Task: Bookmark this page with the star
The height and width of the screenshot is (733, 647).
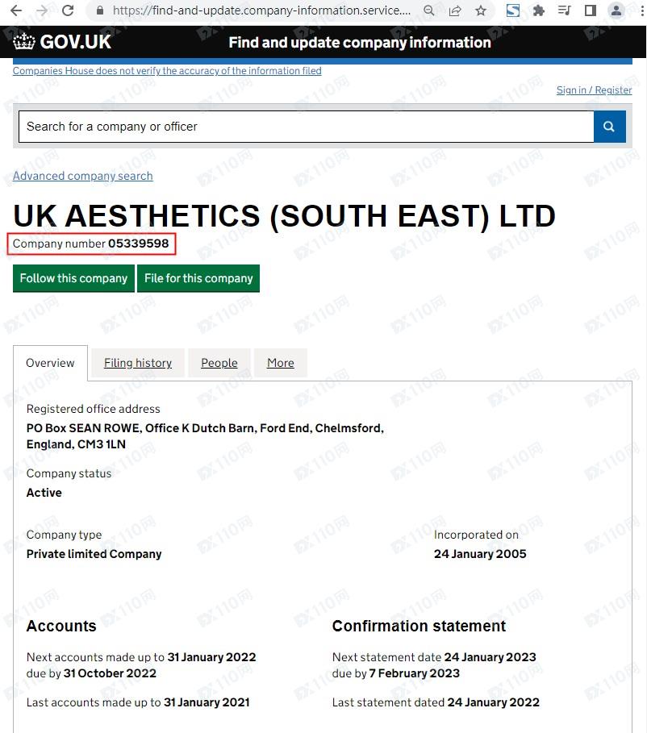Action: pyautogui.click(x=481, y=11)
